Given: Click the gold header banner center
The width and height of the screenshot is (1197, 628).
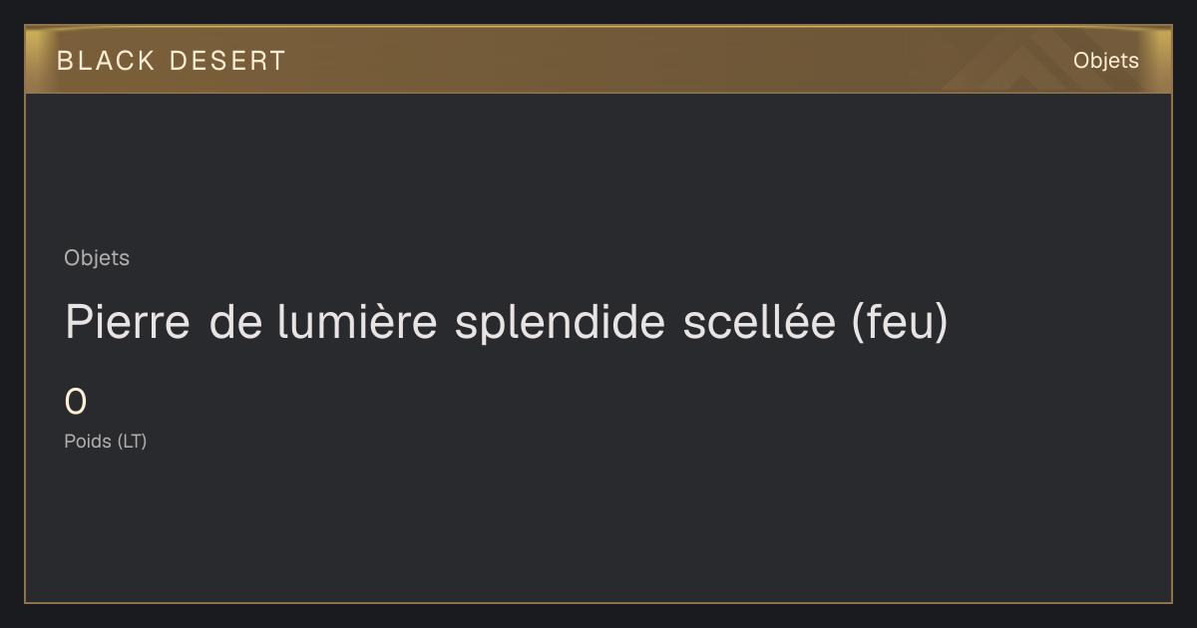Looking at the screenshot, I should 598,61.
